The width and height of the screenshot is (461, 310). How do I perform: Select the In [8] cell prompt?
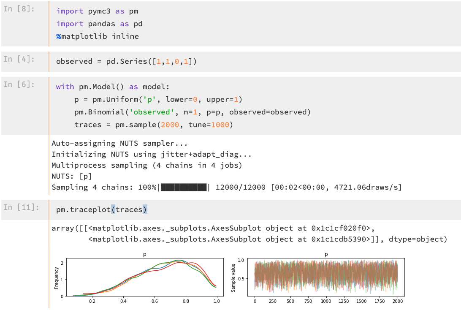19,9
